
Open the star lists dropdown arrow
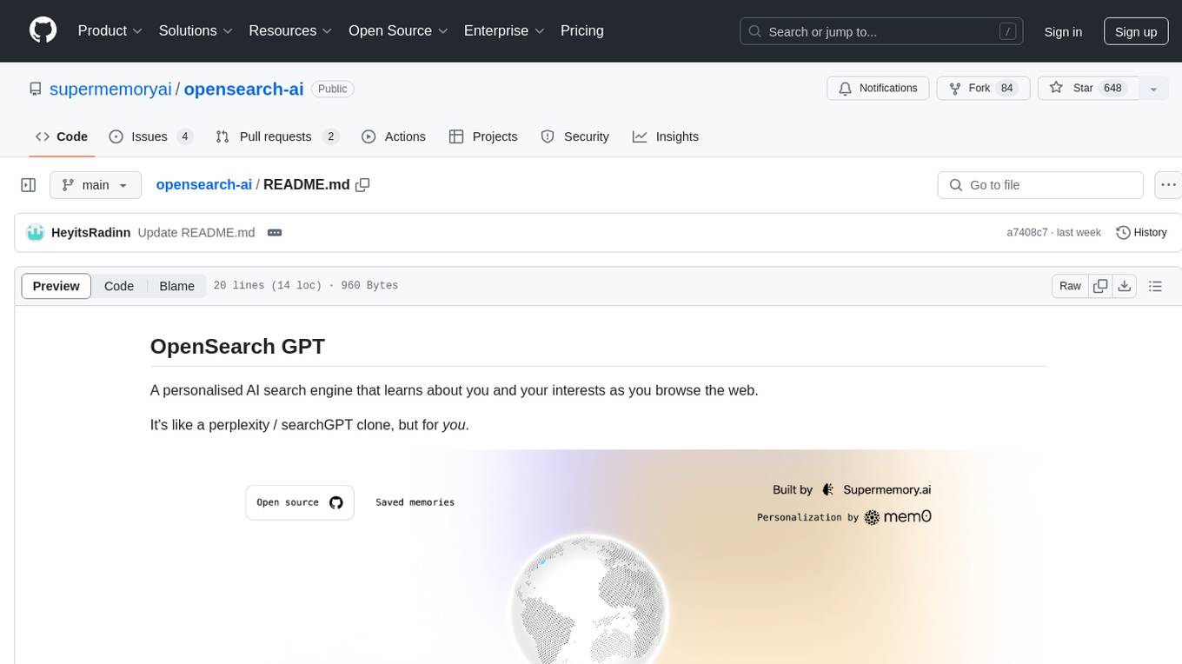pyautogui.click(x=1153, y=89)
